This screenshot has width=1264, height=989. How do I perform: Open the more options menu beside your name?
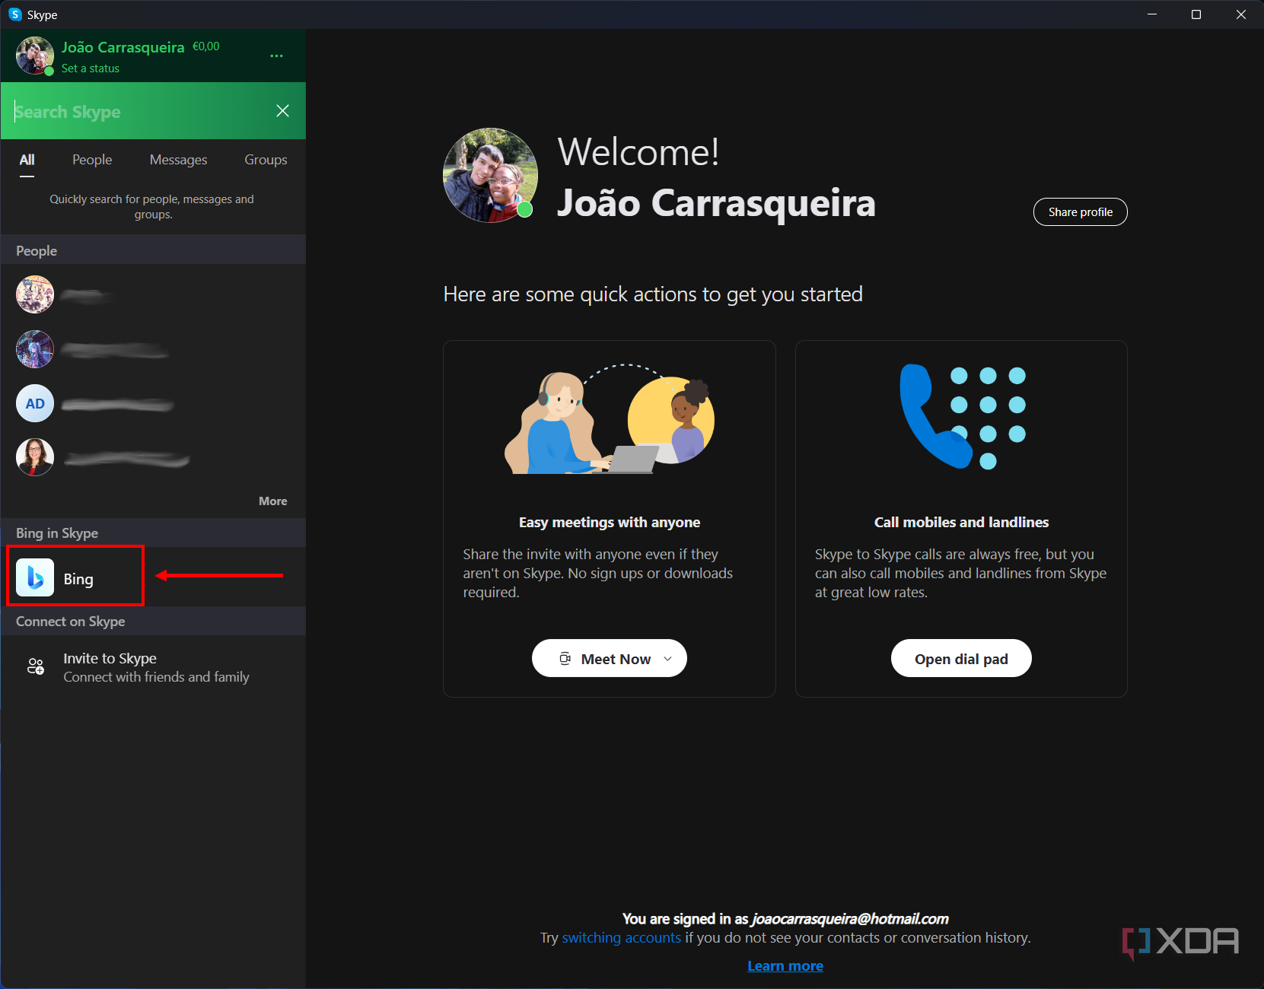(276, 56)
